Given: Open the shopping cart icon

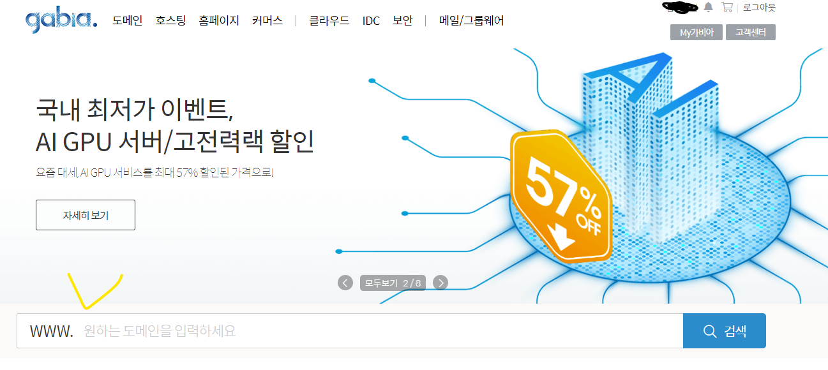Looking at the screenshot, I should [x=726, y=7].
